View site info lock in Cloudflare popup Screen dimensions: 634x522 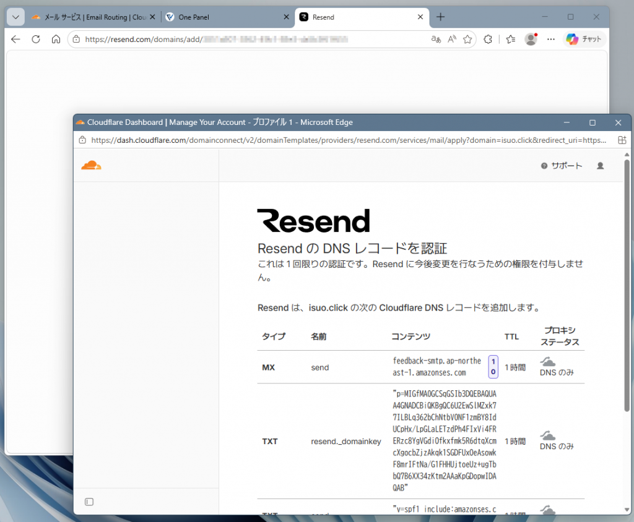tap(82, 140)
